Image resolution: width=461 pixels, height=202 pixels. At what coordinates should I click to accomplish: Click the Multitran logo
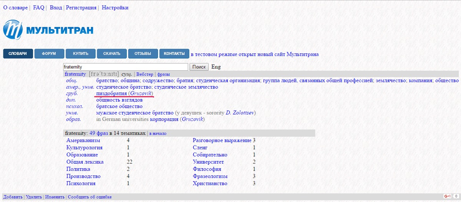(48, 30)
